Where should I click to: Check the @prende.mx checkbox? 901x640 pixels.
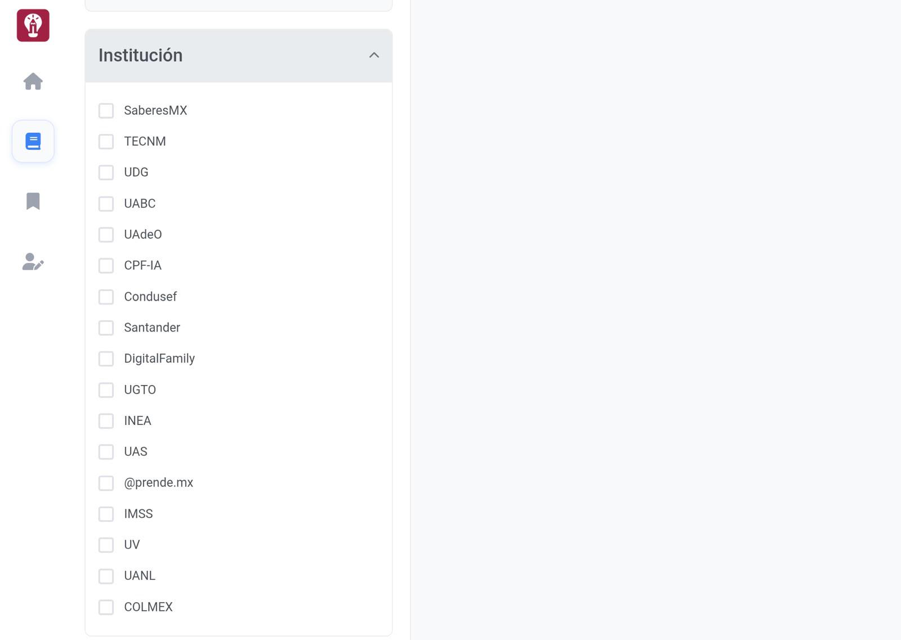pyautogui.click(x=106, y=483)
